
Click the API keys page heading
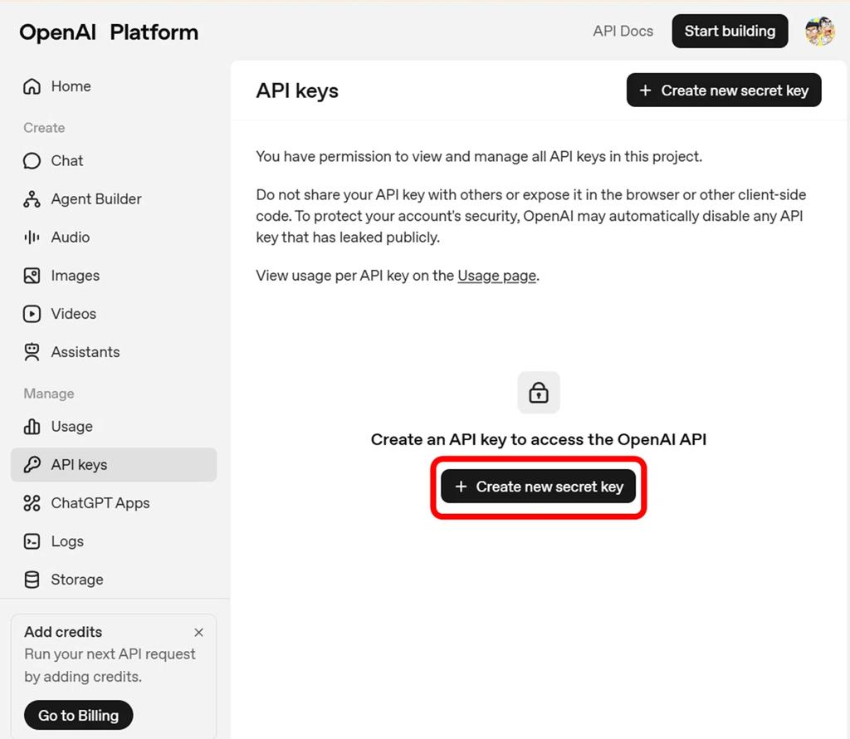297,91
